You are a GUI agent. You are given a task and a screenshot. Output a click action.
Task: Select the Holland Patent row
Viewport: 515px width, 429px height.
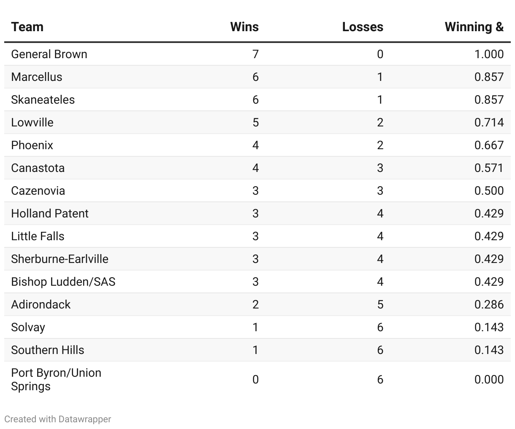(x=257, y=213)
